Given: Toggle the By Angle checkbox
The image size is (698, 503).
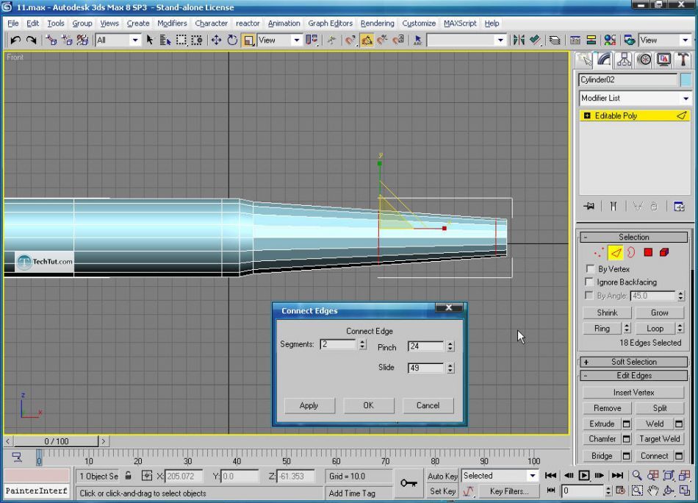Looking at the screenshot, I should 589,296.
